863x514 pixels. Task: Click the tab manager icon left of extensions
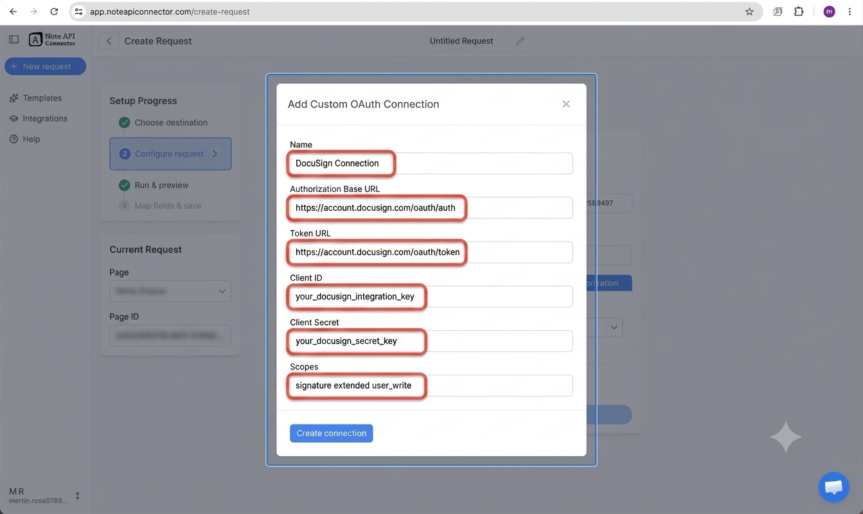click(778, 12)
